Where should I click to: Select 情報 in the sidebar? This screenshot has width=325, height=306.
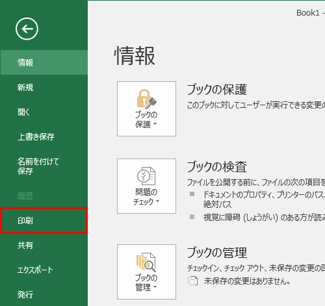[x=44, y=62]
